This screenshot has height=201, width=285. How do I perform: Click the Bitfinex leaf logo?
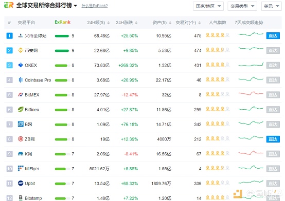point(21,109)
